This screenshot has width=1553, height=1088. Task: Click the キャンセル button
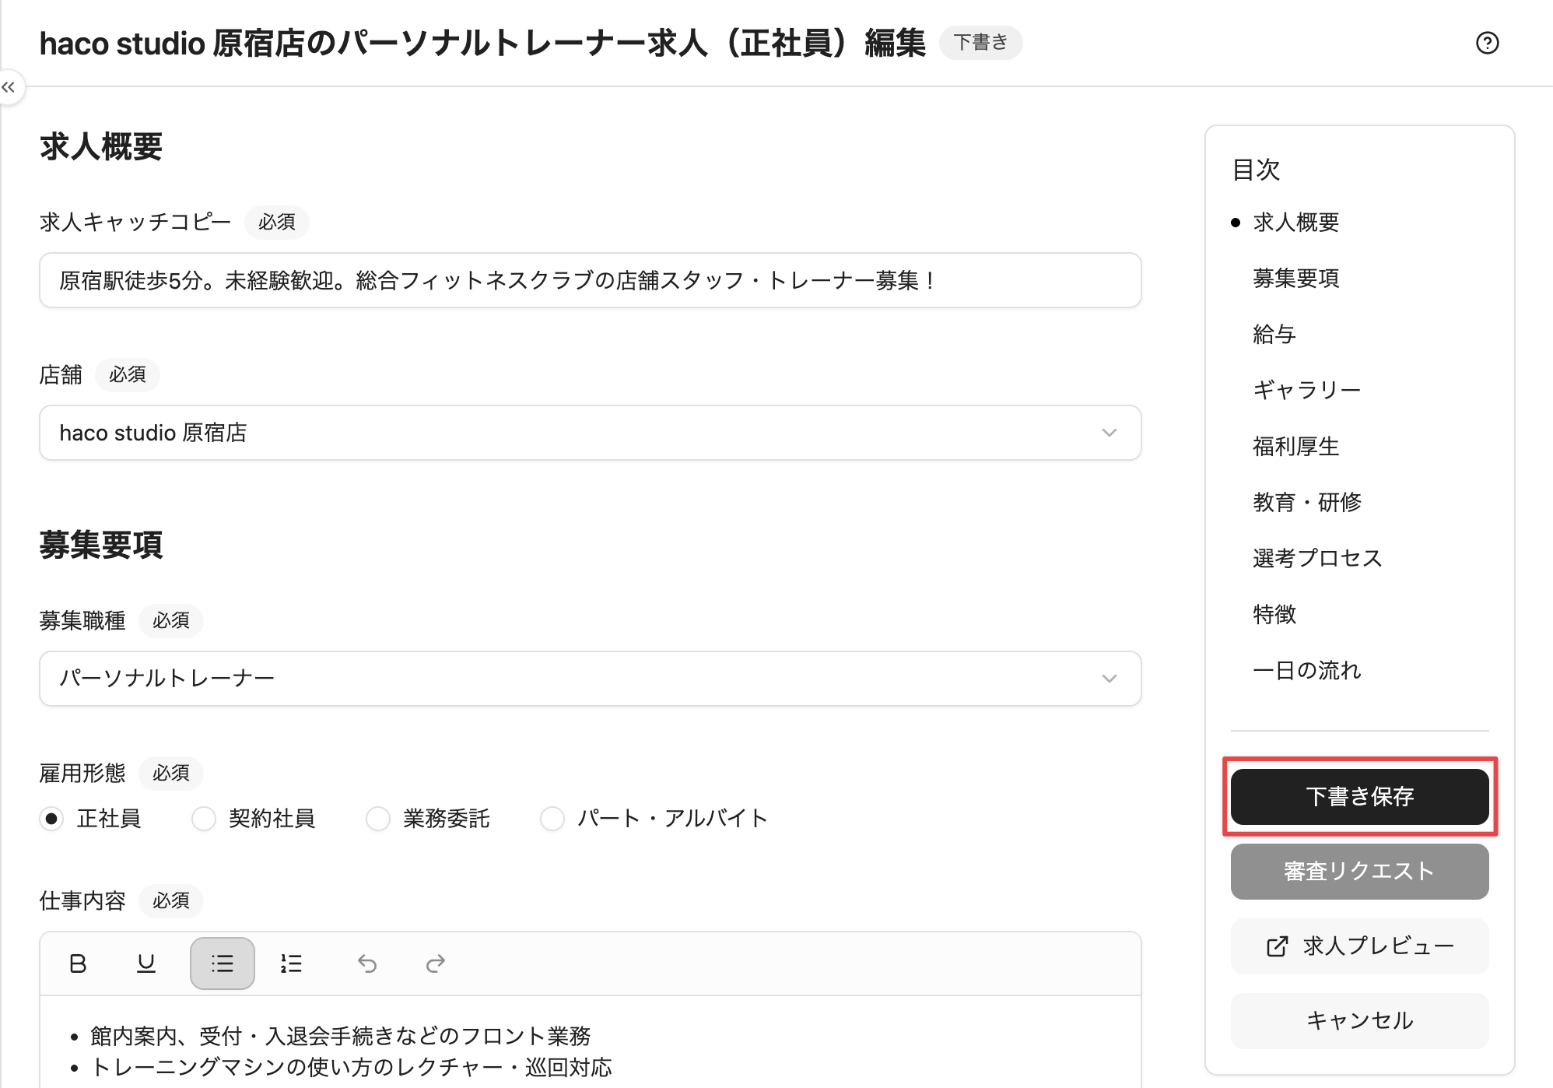coord(1359,1021)
